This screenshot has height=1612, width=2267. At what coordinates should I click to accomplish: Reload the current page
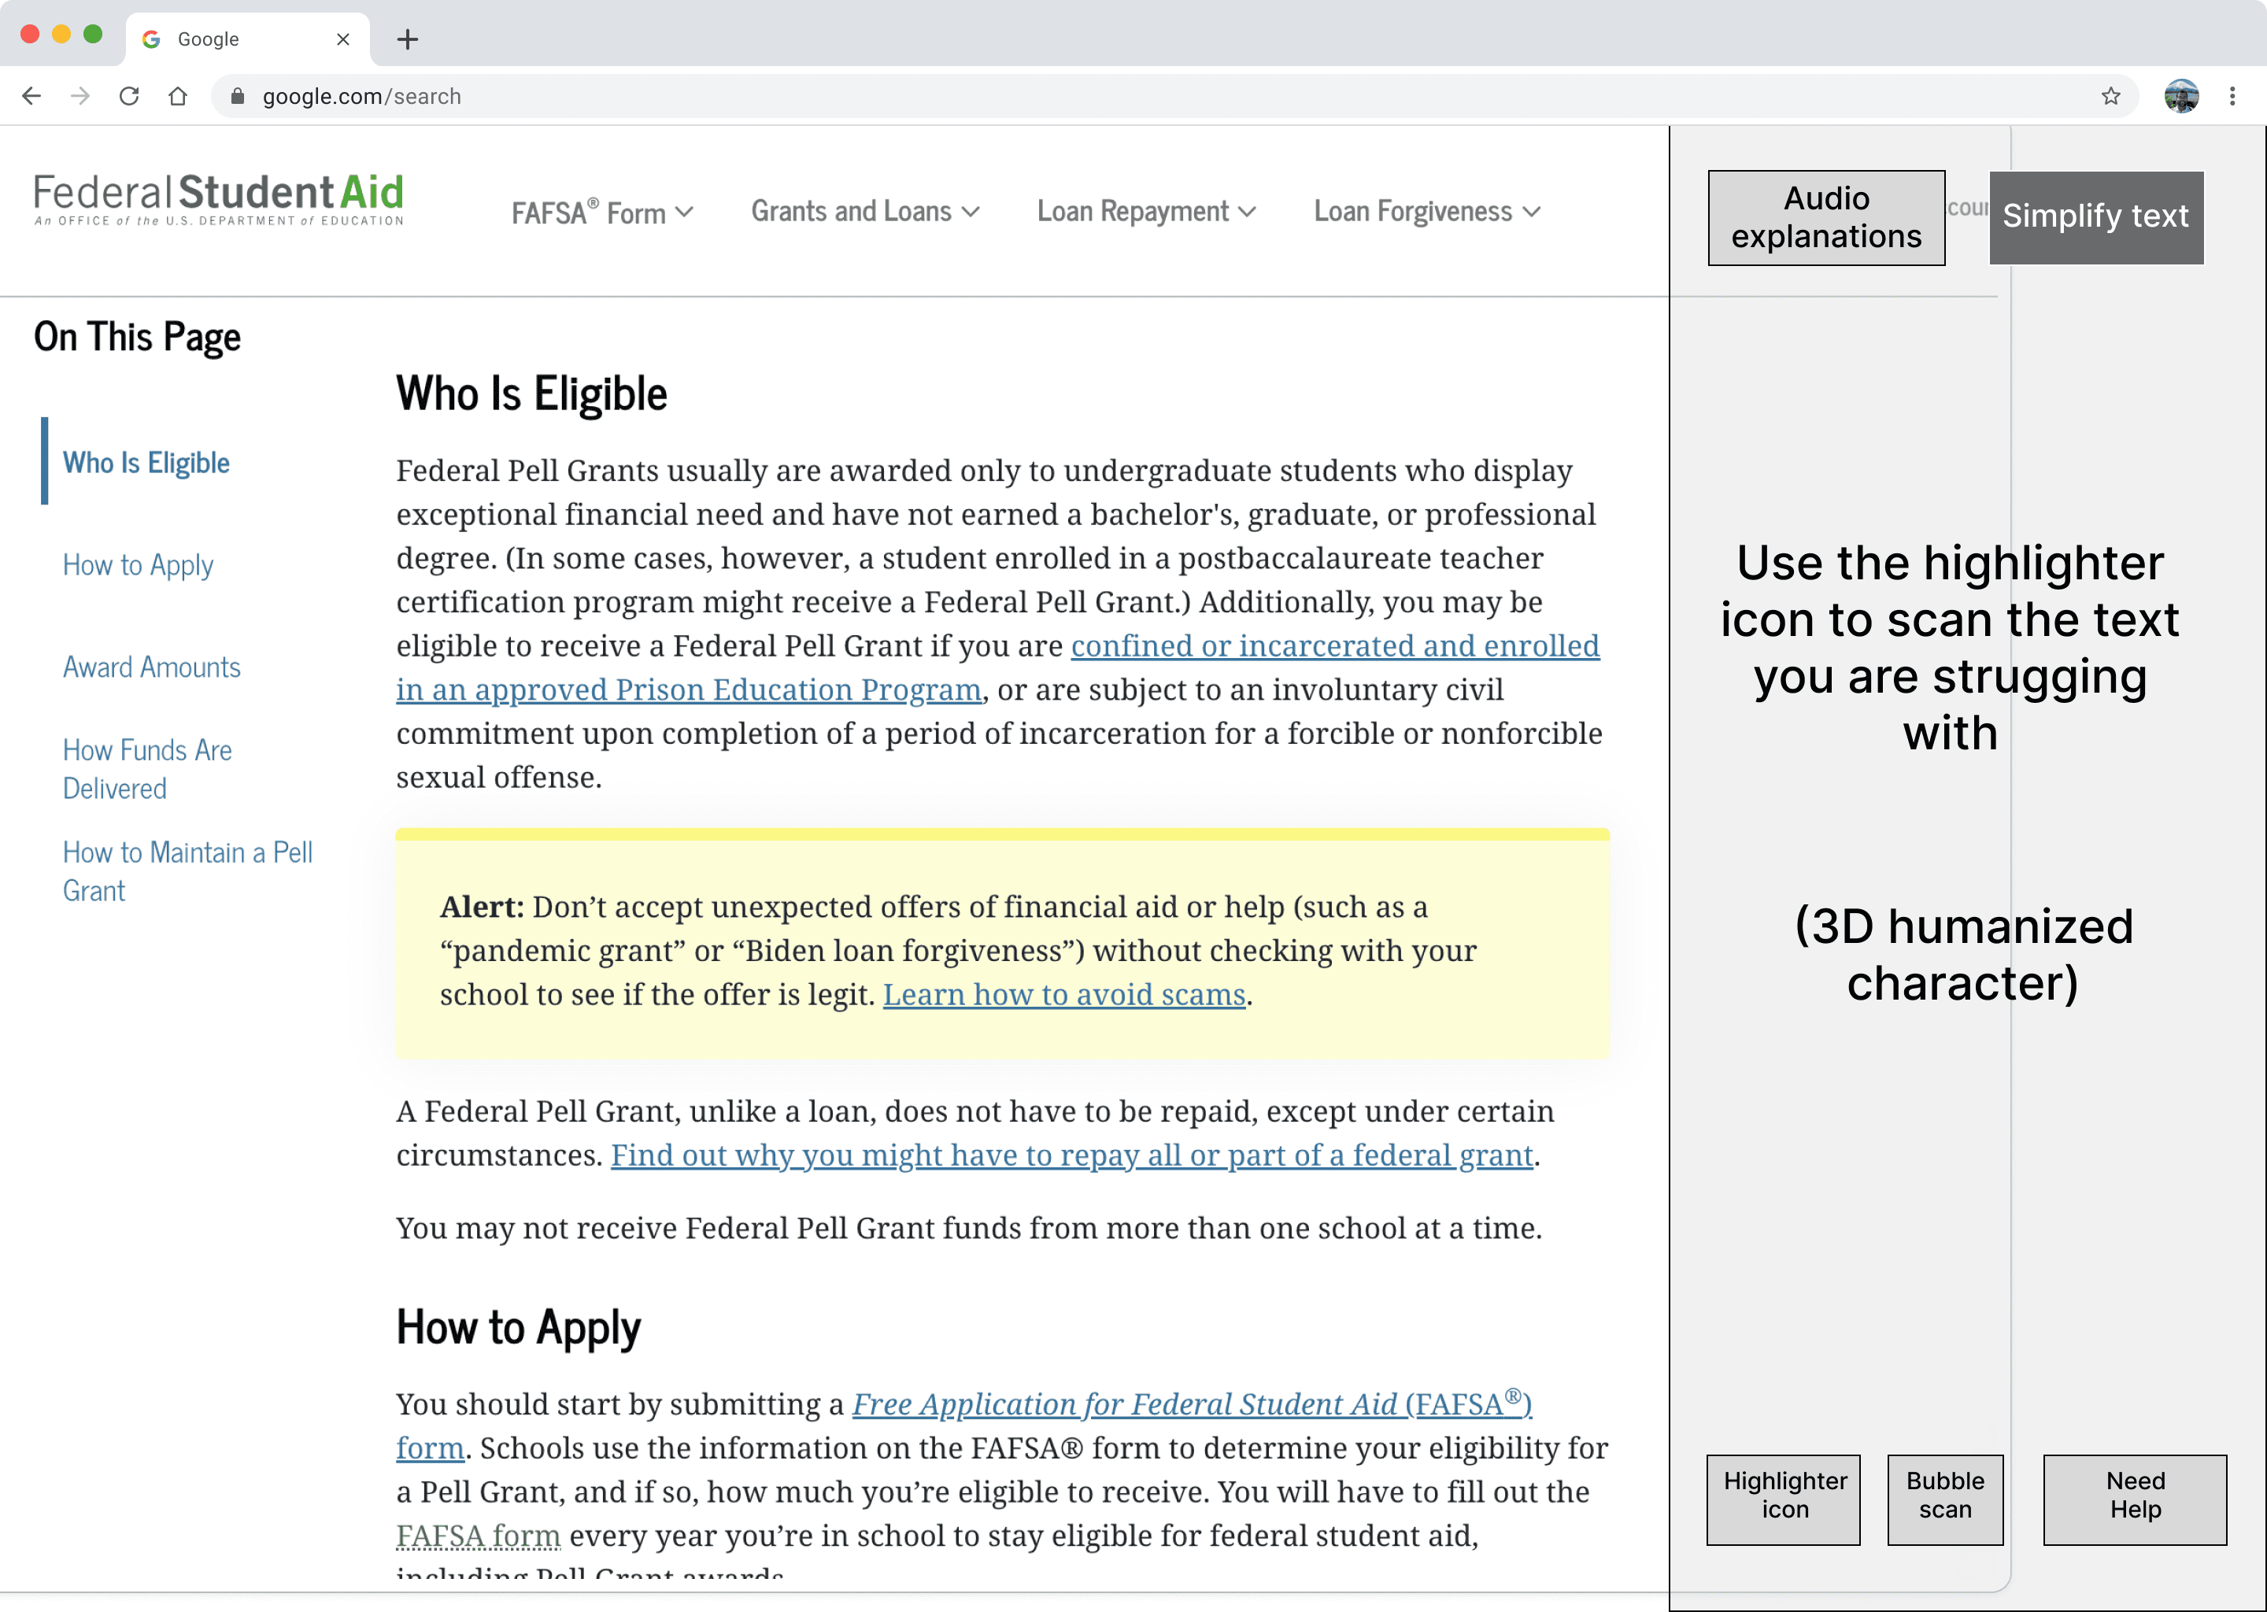pos(129,96)
